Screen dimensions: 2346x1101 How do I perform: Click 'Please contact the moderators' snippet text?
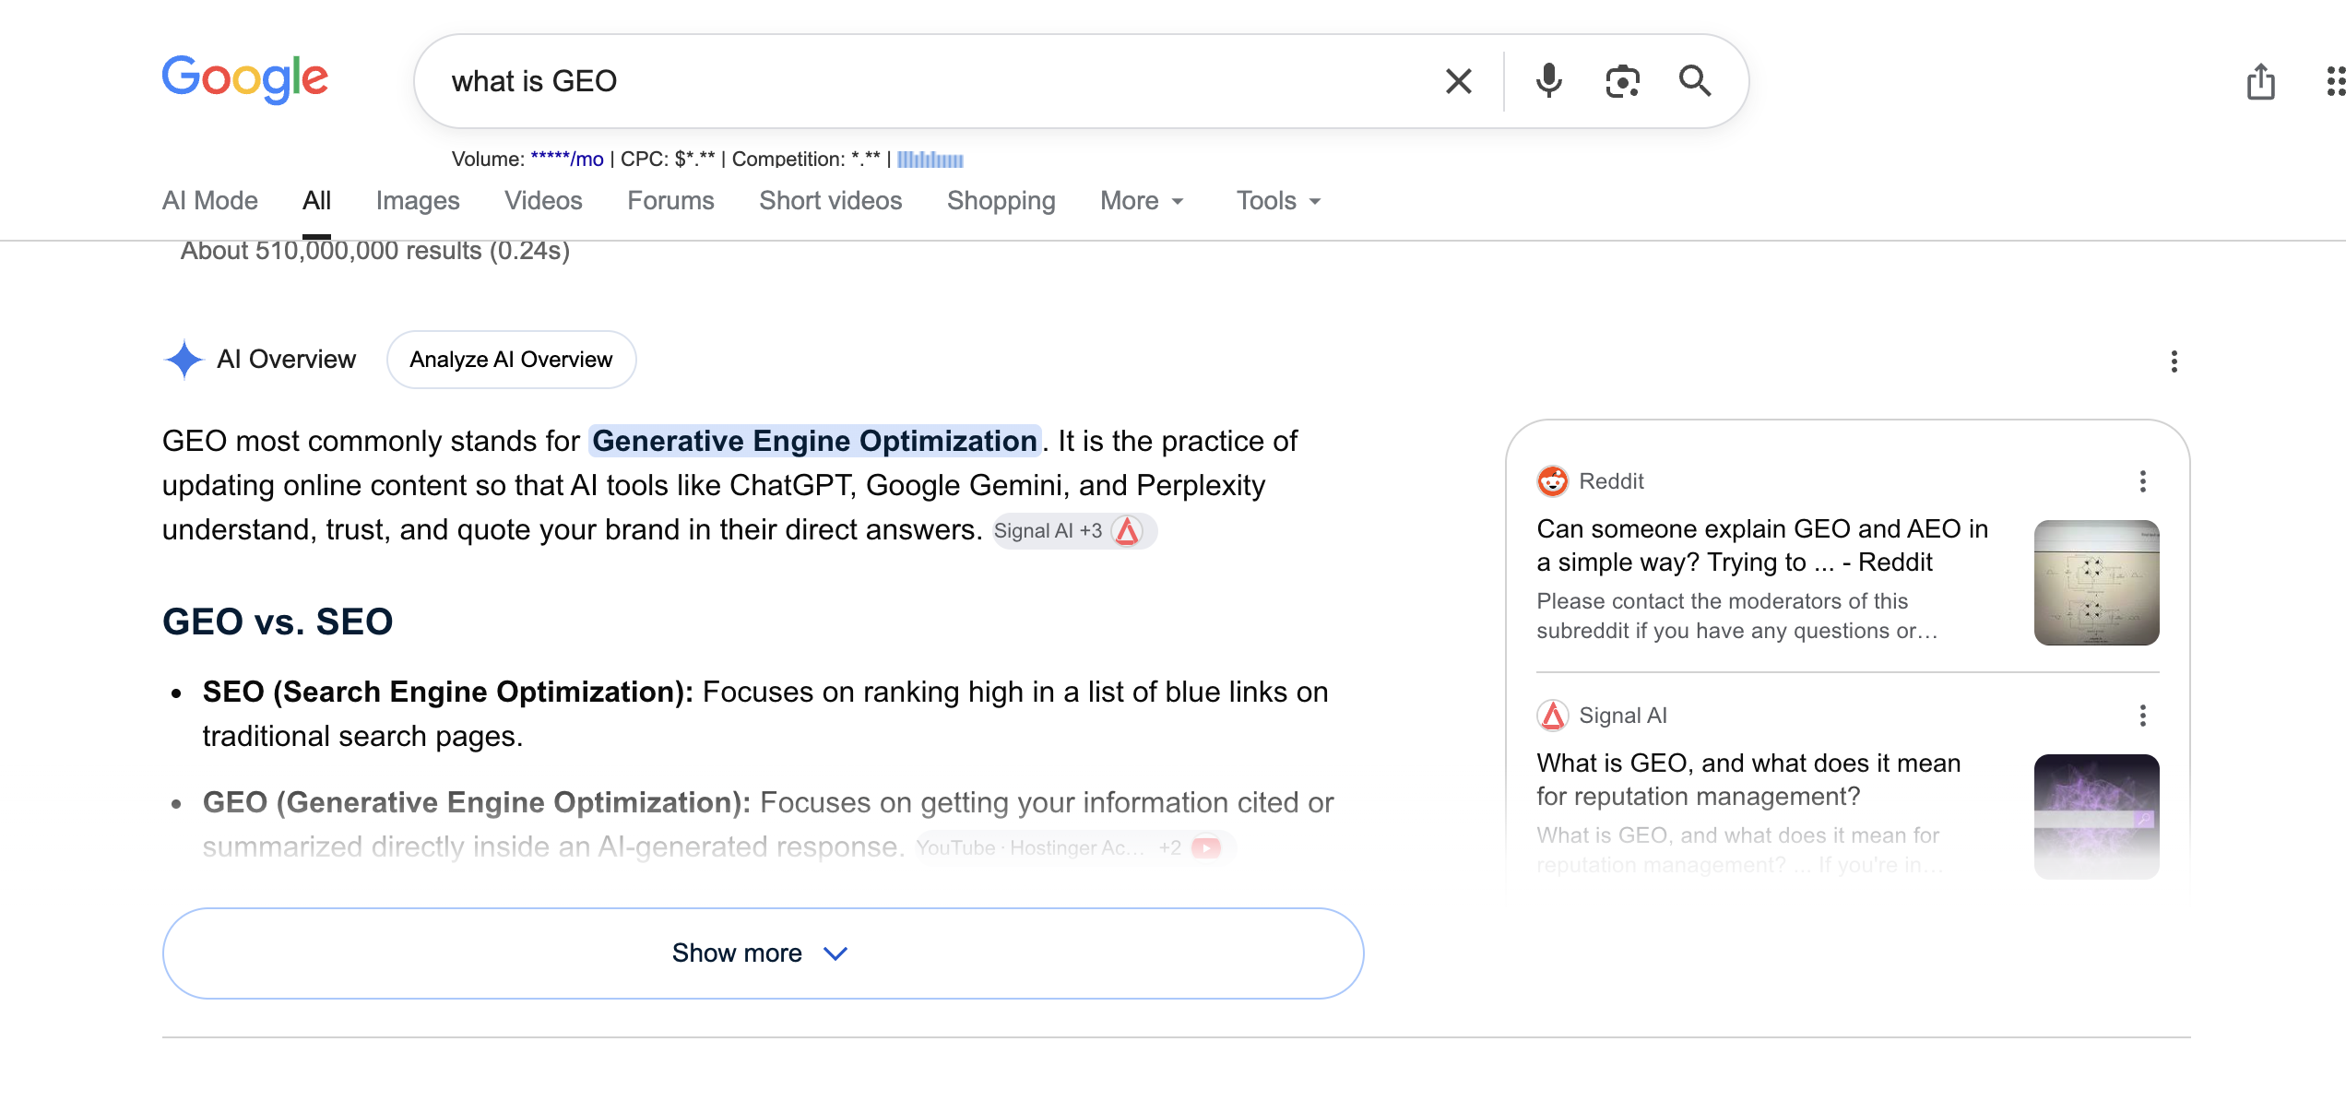coord(1737,616)
